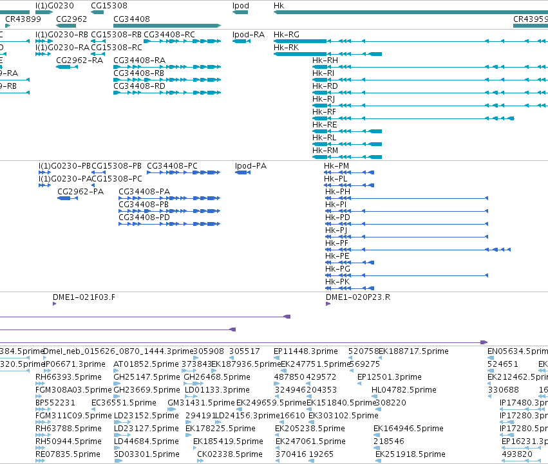The width and height of the screenshot is (548, 464).
Task: Select the CR43899 gene label
Action: coord(23,19)
